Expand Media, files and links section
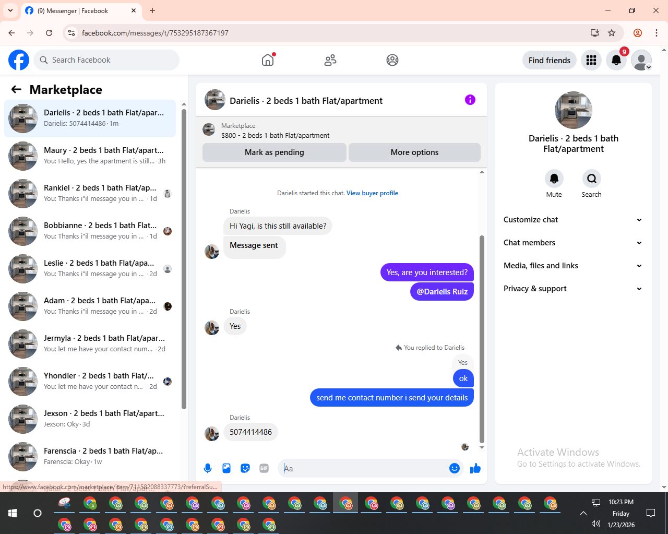 (574, 266)
